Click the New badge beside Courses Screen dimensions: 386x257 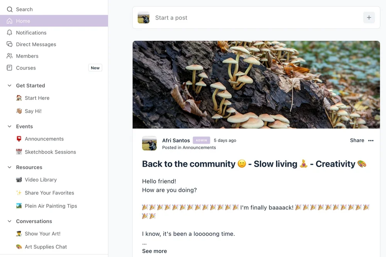(95, 68)
